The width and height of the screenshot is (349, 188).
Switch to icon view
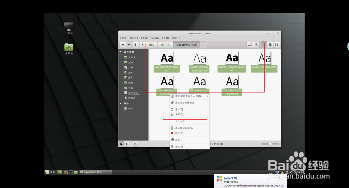coord(264,44)
